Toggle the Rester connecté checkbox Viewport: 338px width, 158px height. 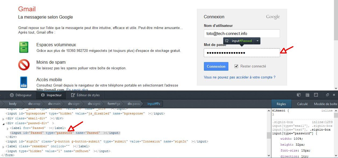(x=236, y=66)
